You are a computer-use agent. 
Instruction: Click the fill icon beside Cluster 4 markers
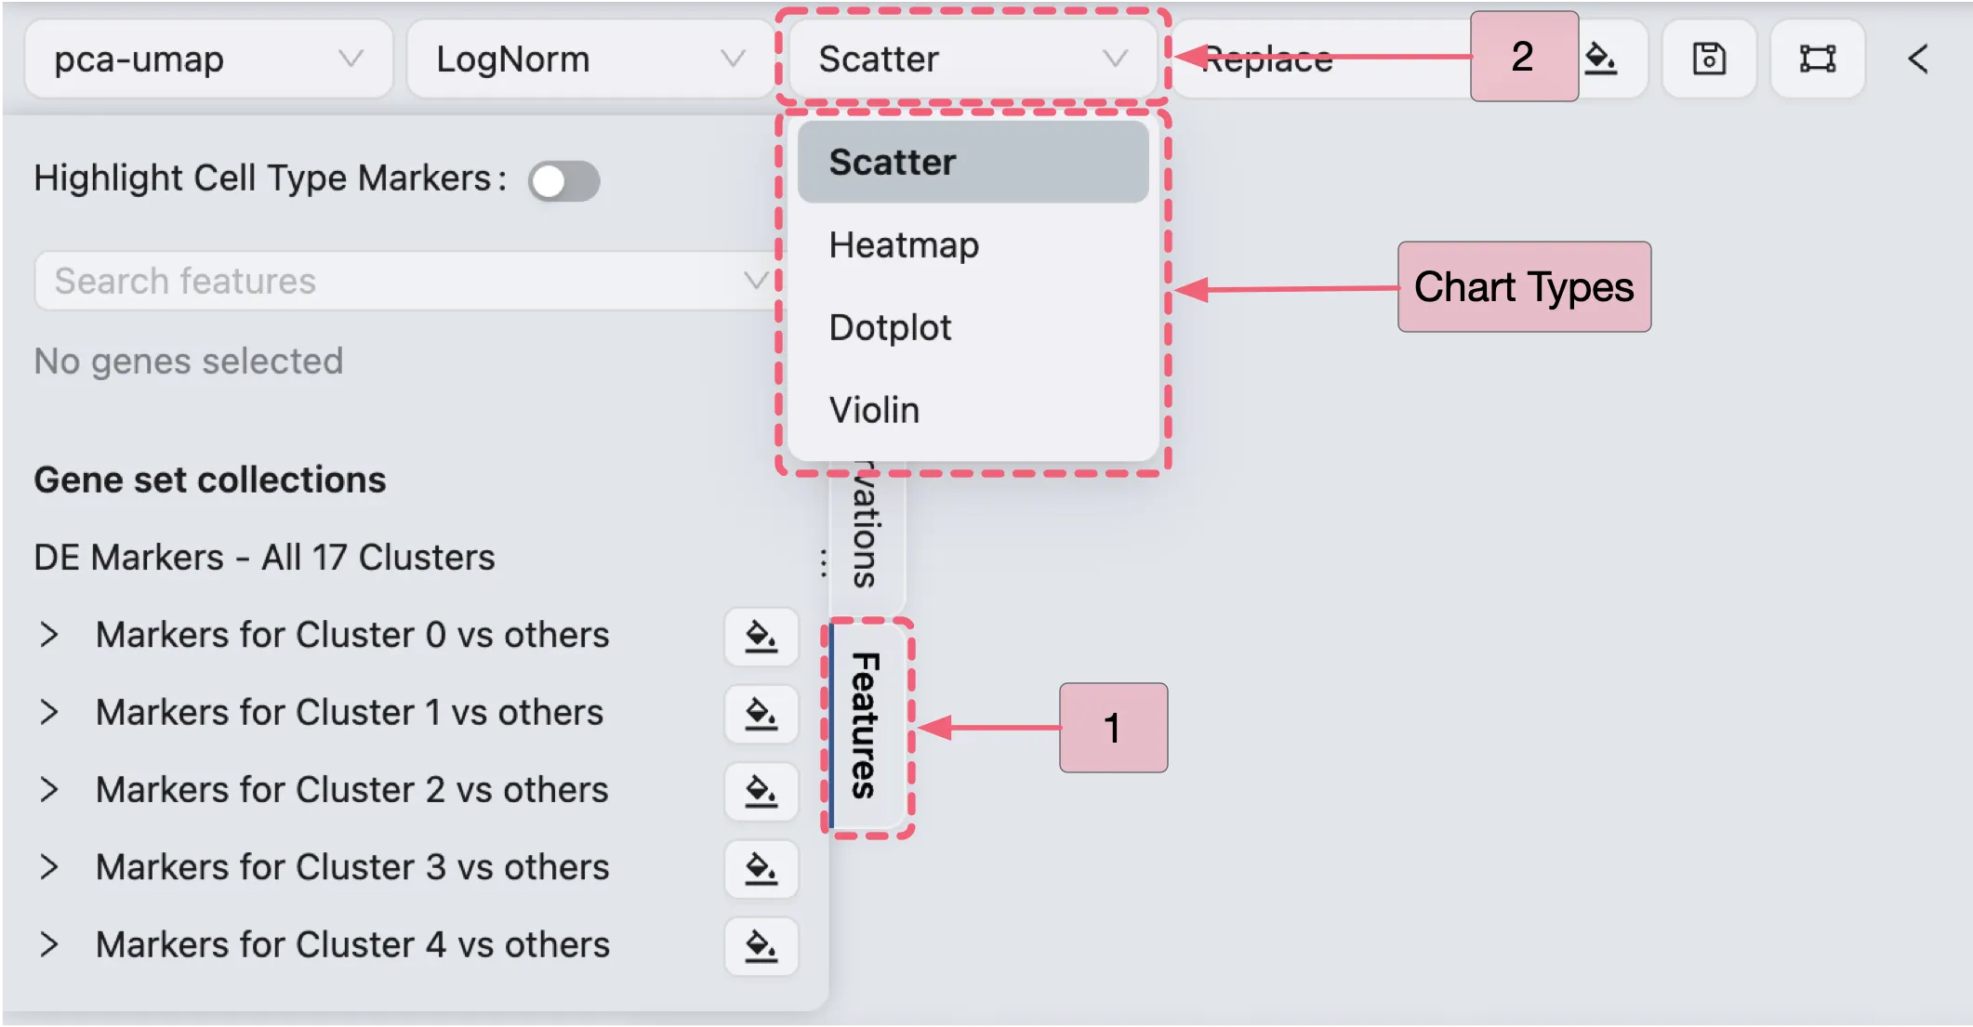[761, 946]
